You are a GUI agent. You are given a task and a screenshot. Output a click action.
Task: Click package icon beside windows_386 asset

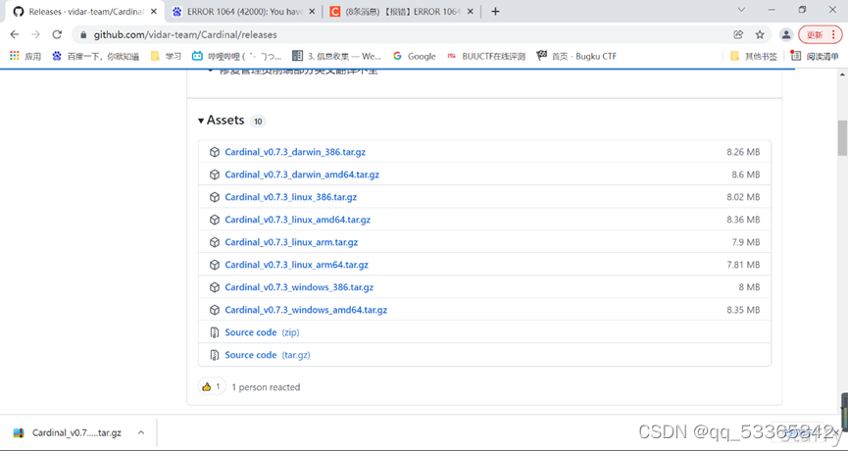(x=215, y=287)
